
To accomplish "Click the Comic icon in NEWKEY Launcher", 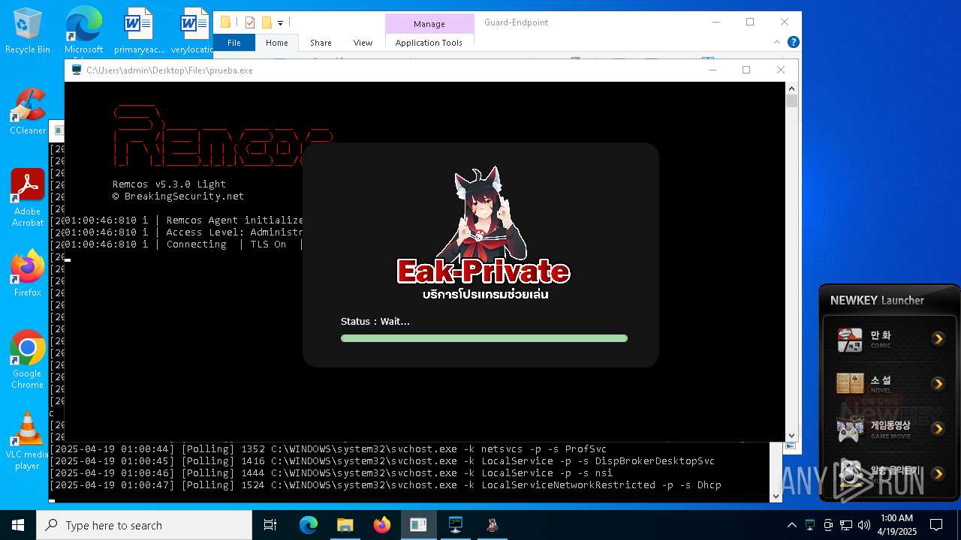I will click(x=850, y=340).
